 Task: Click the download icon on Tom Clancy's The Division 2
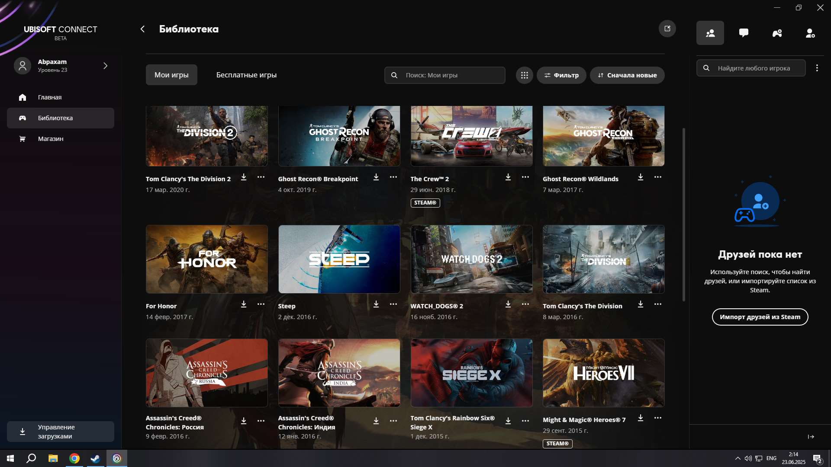tap(244, 177)
